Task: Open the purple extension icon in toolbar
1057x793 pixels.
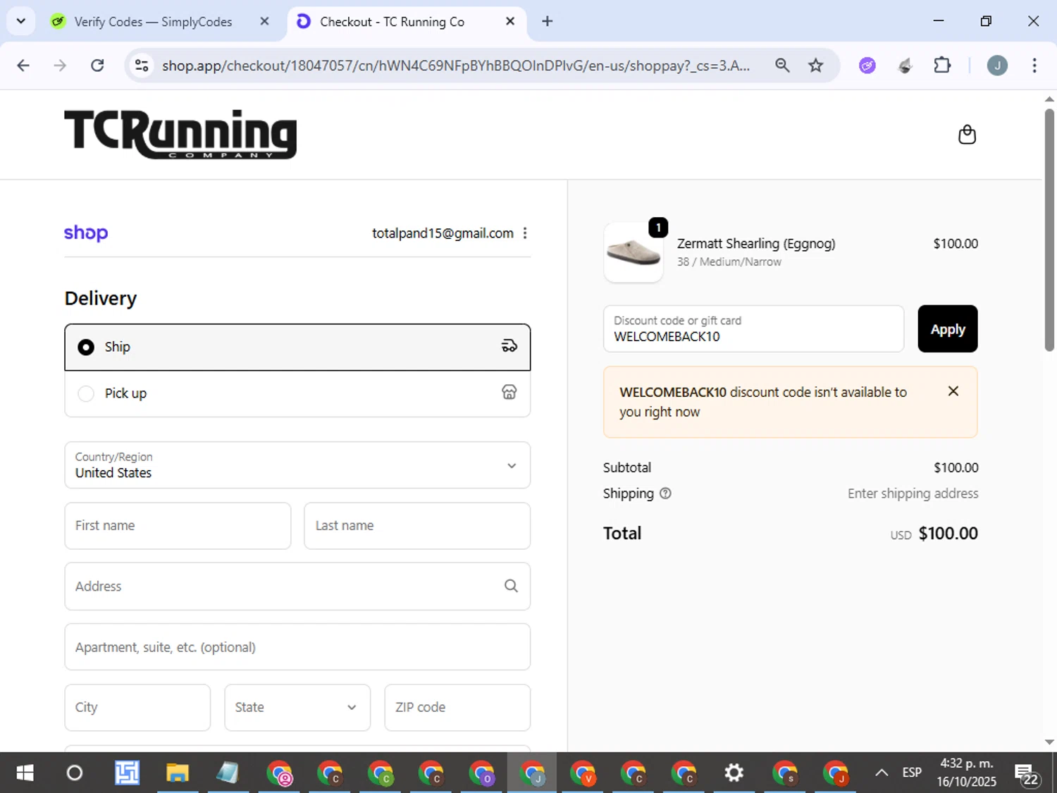Action: [x=867, y=66]
